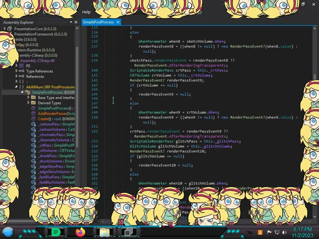Expand Base Type and Interfaces folder
Image resolution: width=319 pixels, height=239 pixels.
click(x=28, y=97)
